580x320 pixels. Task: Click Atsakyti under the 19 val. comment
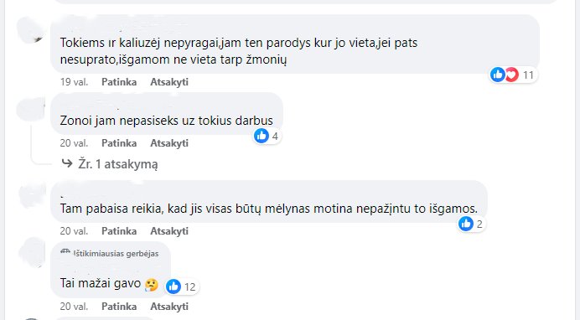169,81
